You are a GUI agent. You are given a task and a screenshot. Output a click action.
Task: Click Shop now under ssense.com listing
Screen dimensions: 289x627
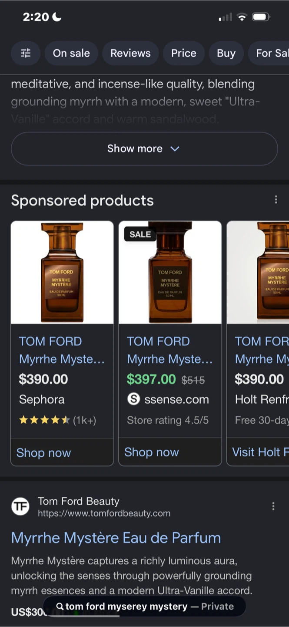(x=151, y=452)
